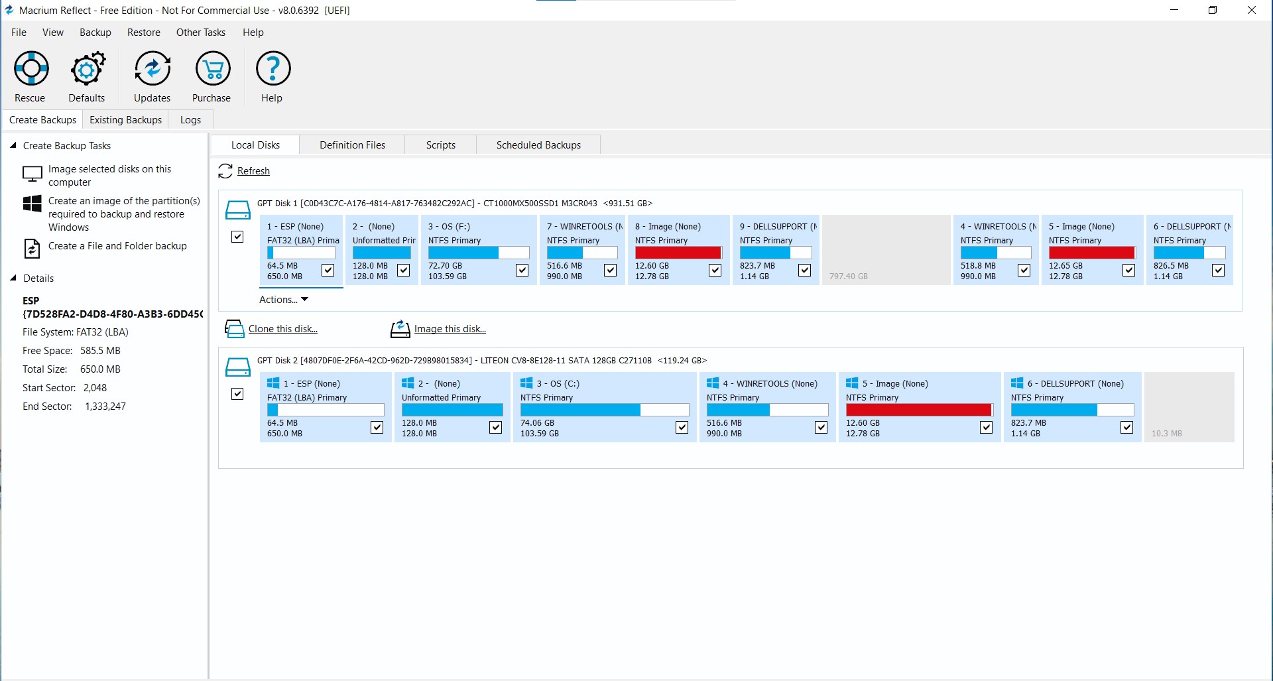Click the Windows logo icon for Windows backup

[x=32, y=204]
